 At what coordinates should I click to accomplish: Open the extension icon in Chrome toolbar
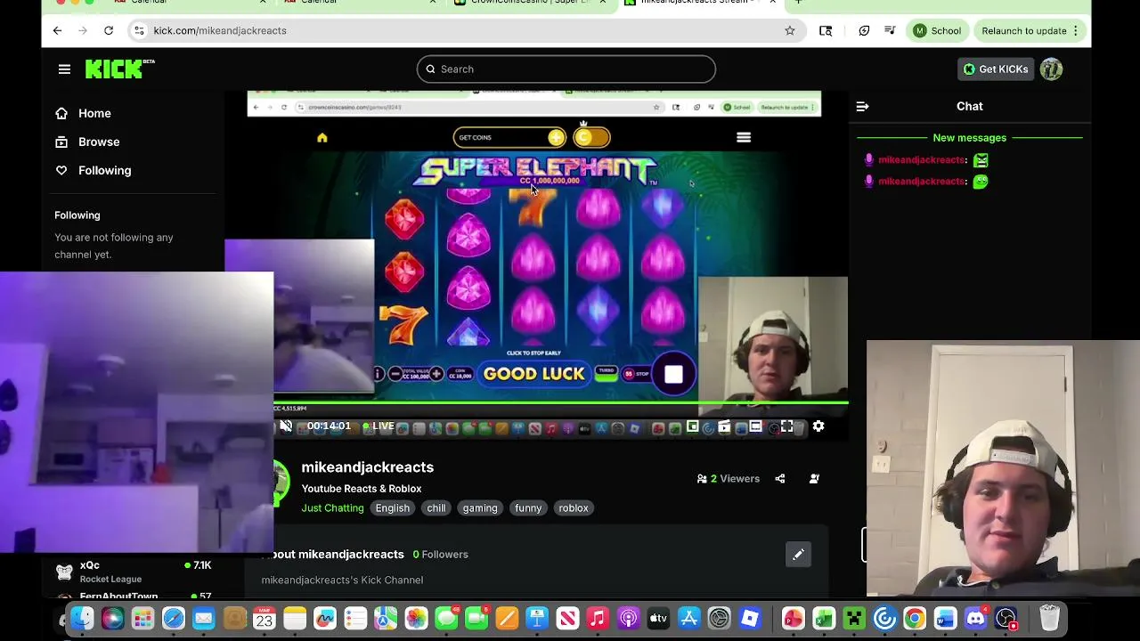[x=864, y=30]
